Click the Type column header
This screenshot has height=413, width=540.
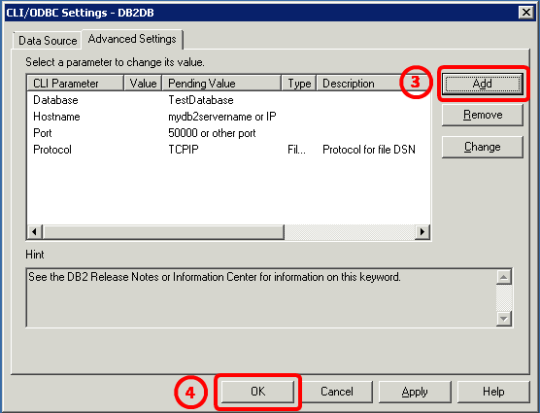click(x=299, y=84)
